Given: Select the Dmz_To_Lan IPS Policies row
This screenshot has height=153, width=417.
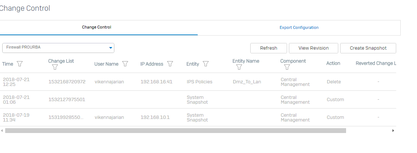Looking at the screenshot, I should pos(198,82).
